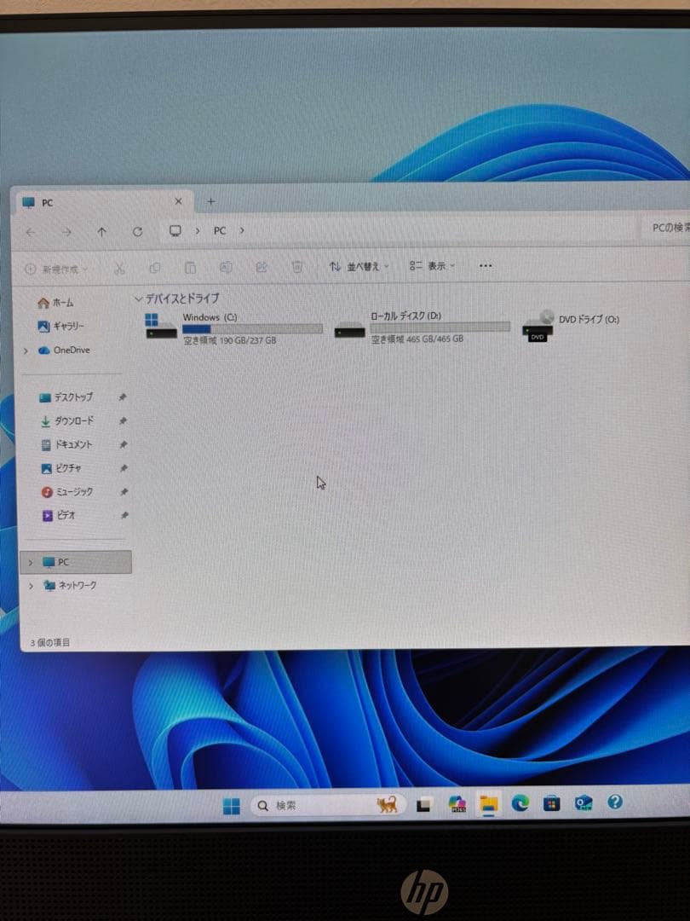Click the taskbar 検索 search box
This screenshot has height=921, width=690.
(x=329, y=805)
